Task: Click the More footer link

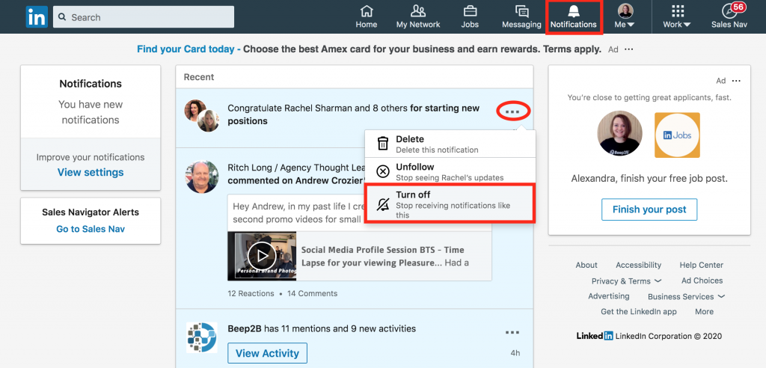Action: (x=704, y=311)
